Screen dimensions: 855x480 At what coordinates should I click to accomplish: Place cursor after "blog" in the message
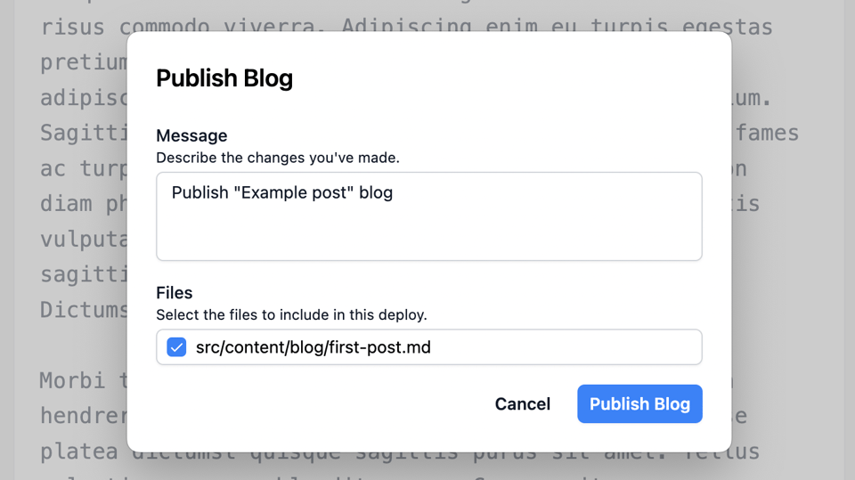[394, 192]
